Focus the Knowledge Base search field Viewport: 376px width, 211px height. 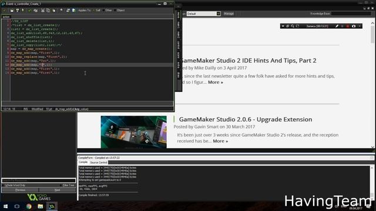[351, 13]
